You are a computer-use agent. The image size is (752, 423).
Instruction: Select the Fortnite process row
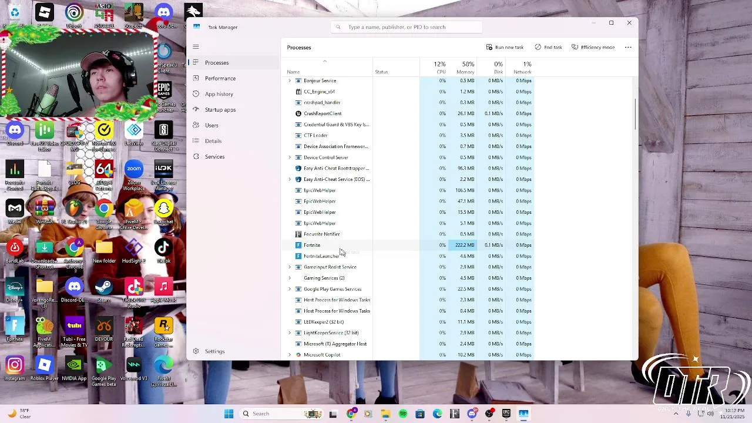(408, 245)
